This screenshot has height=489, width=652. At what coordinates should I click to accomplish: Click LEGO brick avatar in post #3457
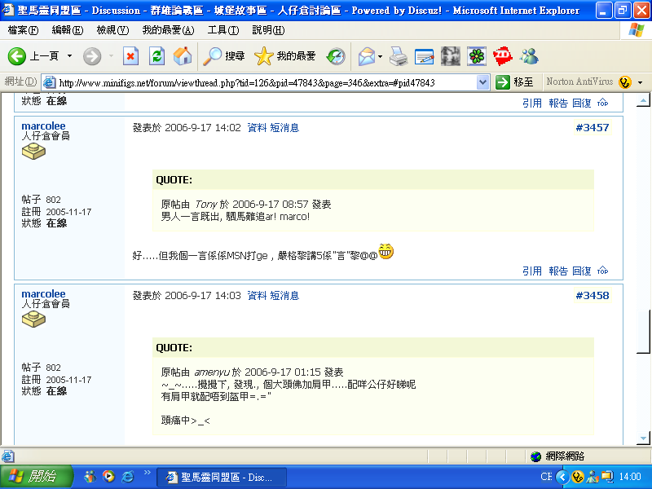33,151
